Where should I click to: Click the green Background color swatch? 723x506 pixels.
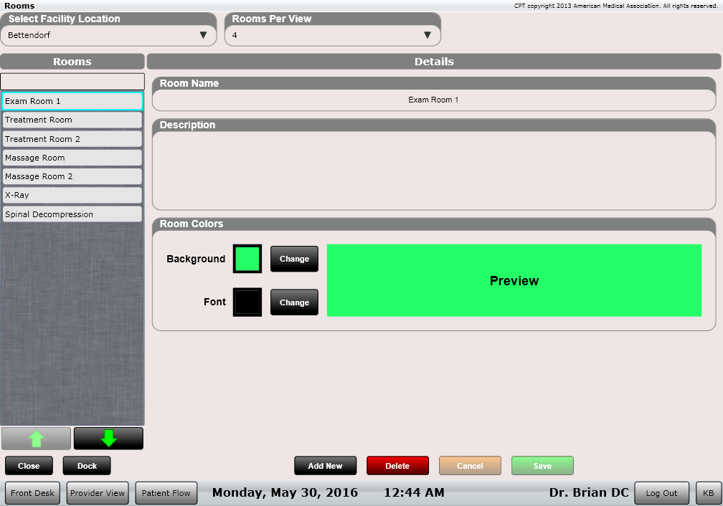click(247, 259)
